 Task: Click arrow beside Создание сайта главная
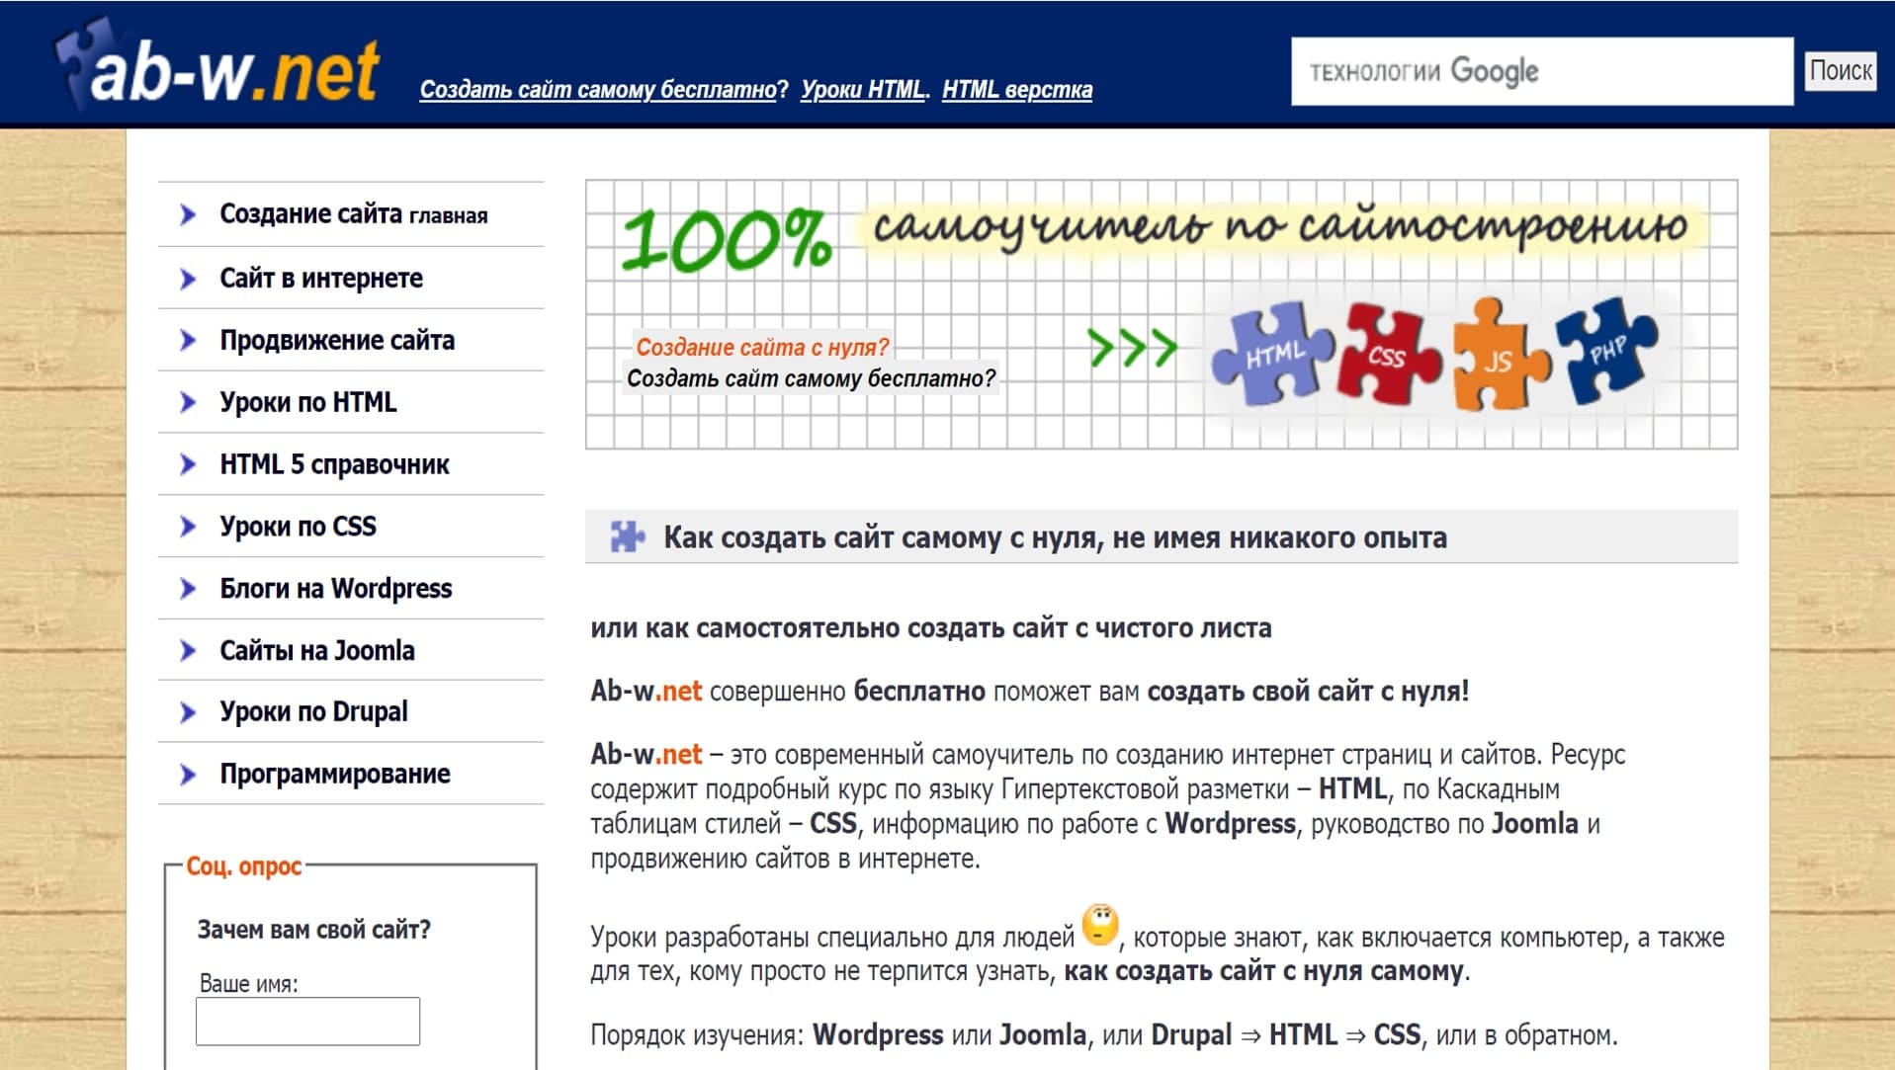[188, 214]
